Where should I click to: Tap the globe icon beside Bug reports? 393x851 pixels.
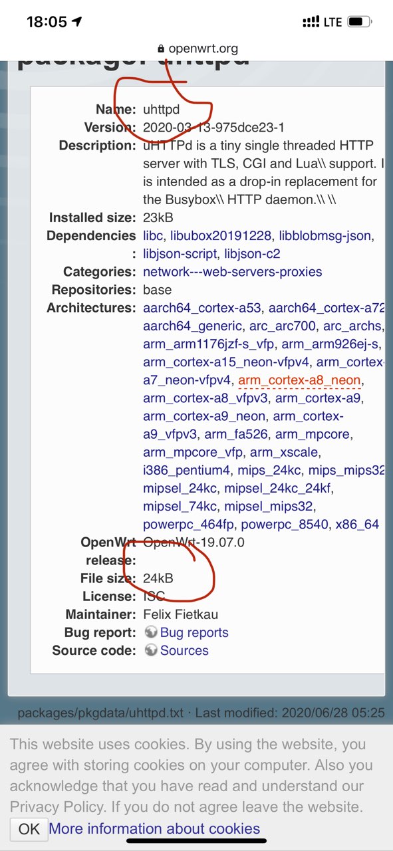coord(150,632)
